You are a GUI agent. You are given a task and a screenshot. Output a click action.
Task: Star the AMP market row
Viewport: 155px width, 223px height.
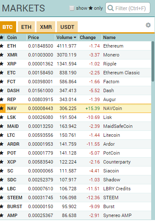(2, 215)
